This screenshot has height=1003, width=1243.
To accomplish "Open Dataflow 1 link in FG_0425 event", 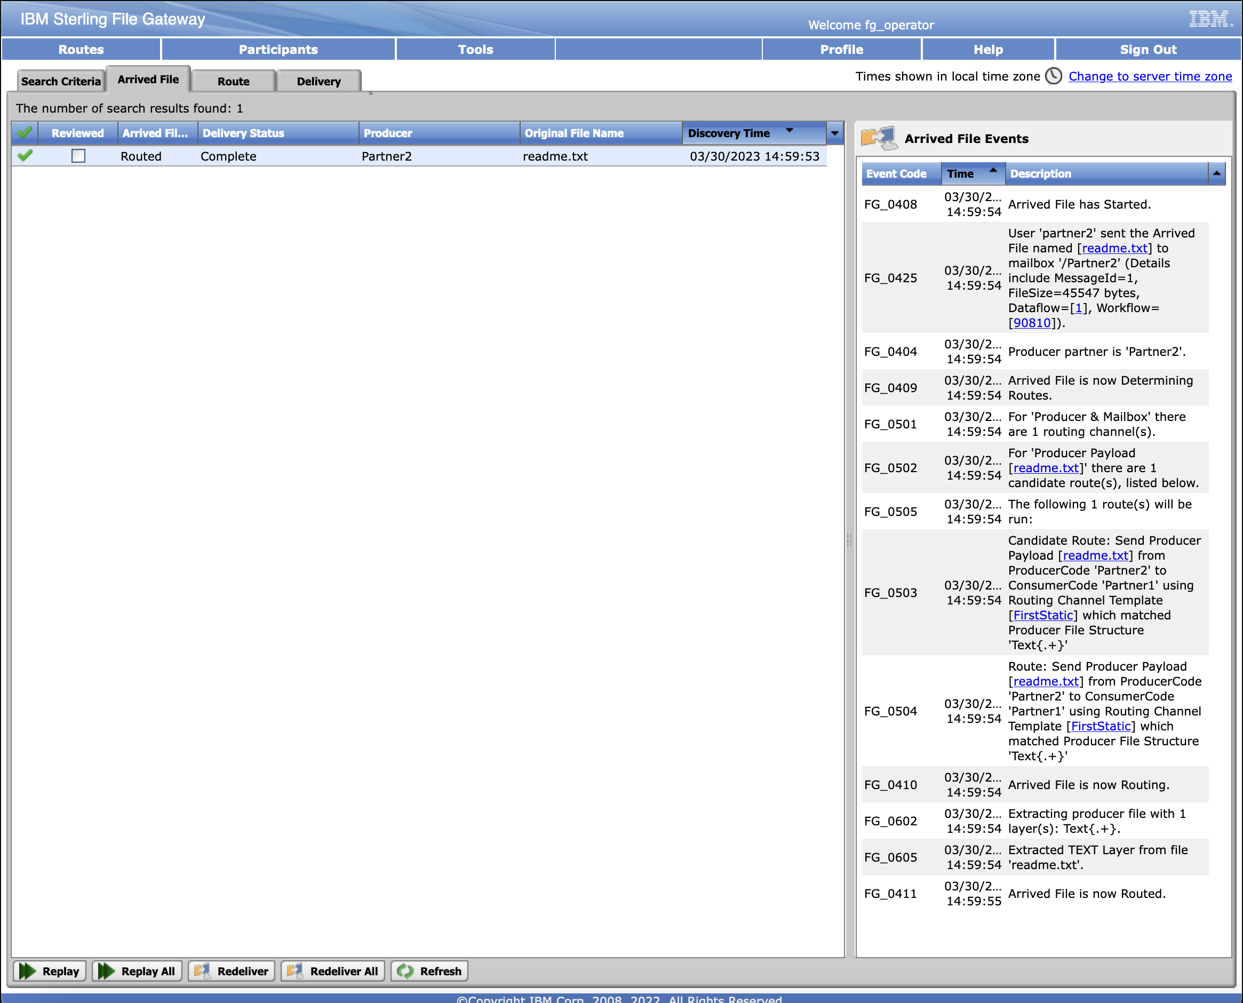I will click(x=1078, y=308).
